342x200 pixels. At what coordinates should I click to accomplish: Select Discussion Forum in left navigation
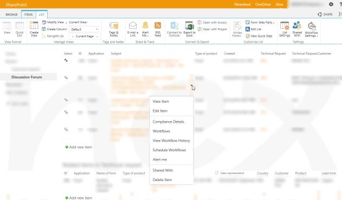(x=27, y=77)
